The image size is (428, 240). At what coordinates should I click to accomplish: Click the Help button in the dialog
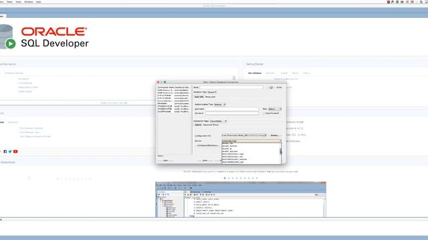pyautogui.click(x=165, y=161)
